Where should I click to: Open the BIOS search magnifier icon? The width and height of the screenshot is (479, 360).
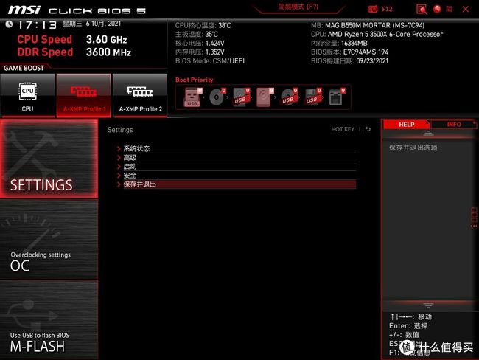[422, 9]
